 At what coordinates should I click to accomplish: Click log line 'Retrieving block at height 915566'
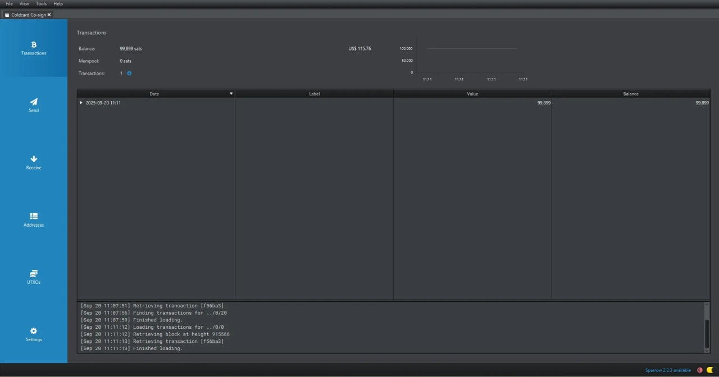(155, 334)
